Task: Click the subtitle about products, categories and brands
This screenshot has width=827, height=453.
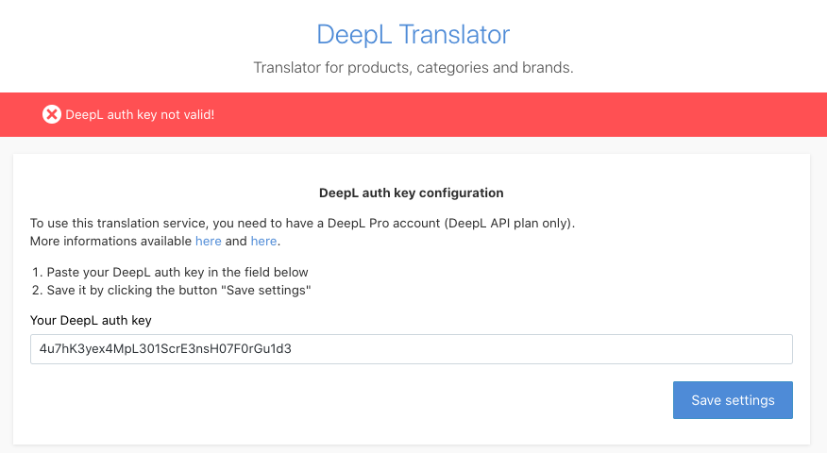Action: [x=413, y=68]
